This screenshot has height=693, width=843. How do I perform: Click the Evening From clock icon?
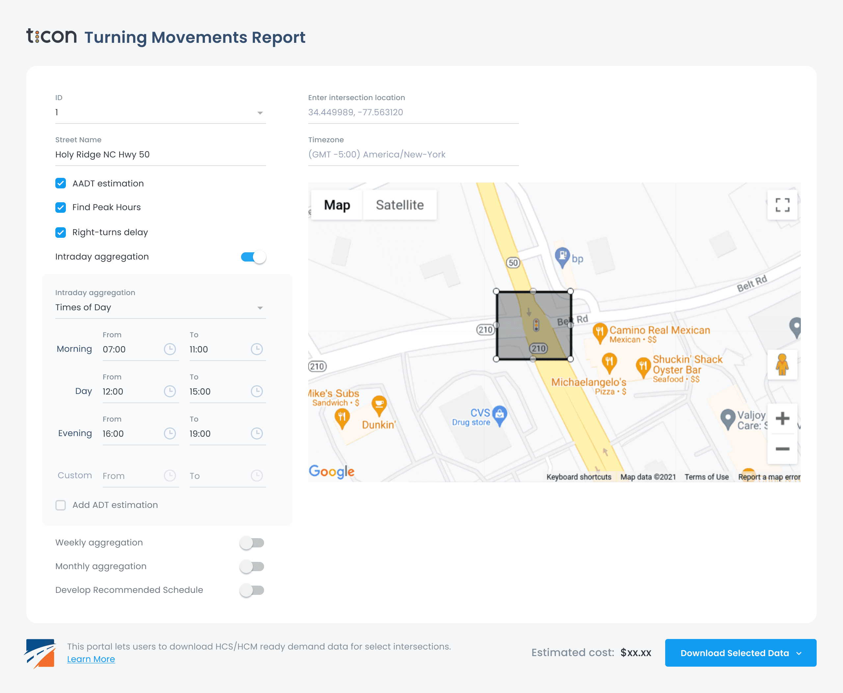coord(170,433)
